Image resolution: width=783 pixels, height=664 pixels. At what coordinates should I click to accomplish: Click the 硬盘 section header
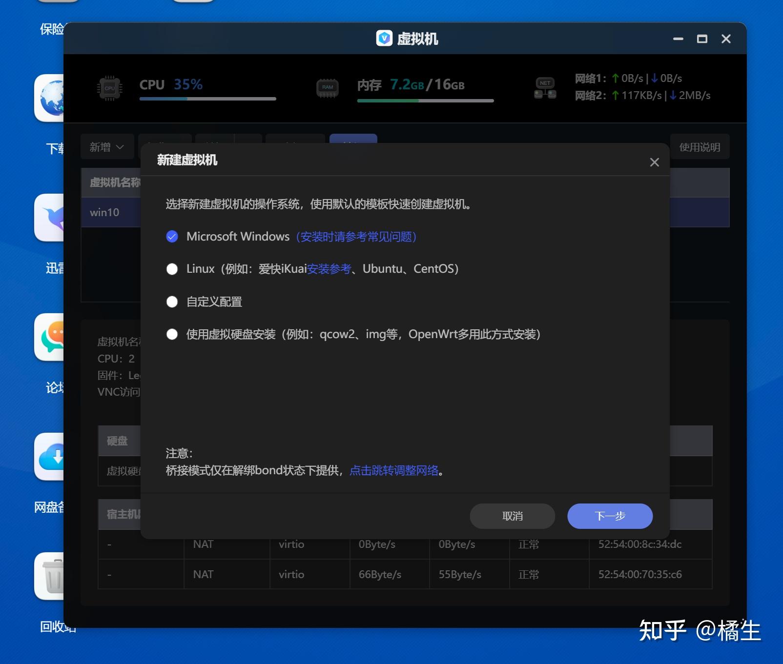[x=117, y=441]
